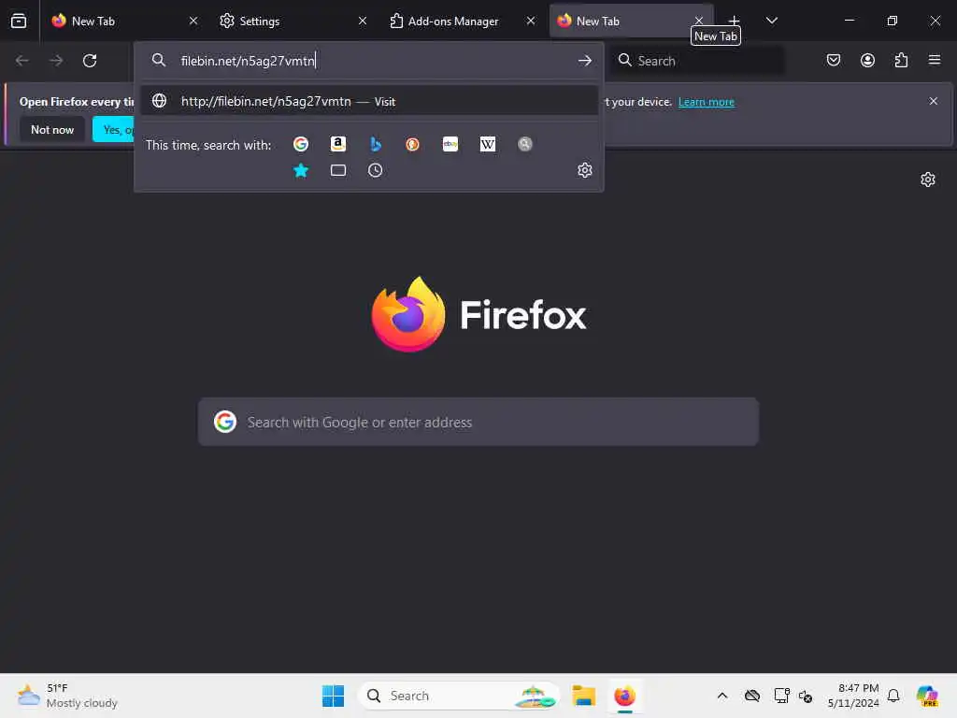The width and height of the screenshot is (957, 718).
Task: Click Search with Google or enter address field
Action: [478, 422]
